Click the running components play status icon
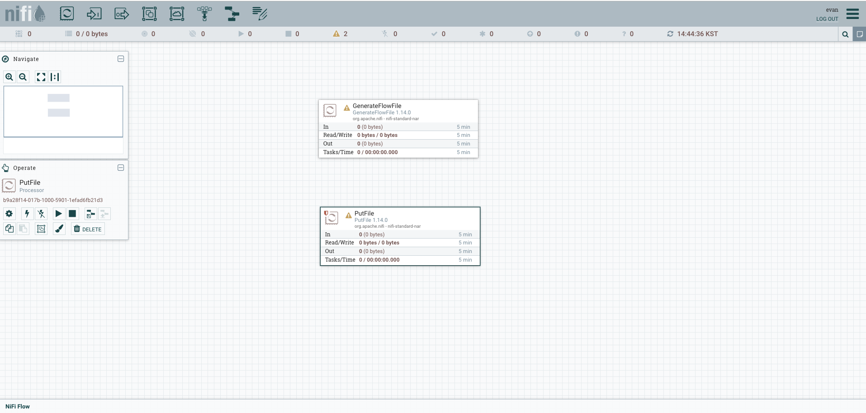Screen dimensions: 866x413 (241, 34)
